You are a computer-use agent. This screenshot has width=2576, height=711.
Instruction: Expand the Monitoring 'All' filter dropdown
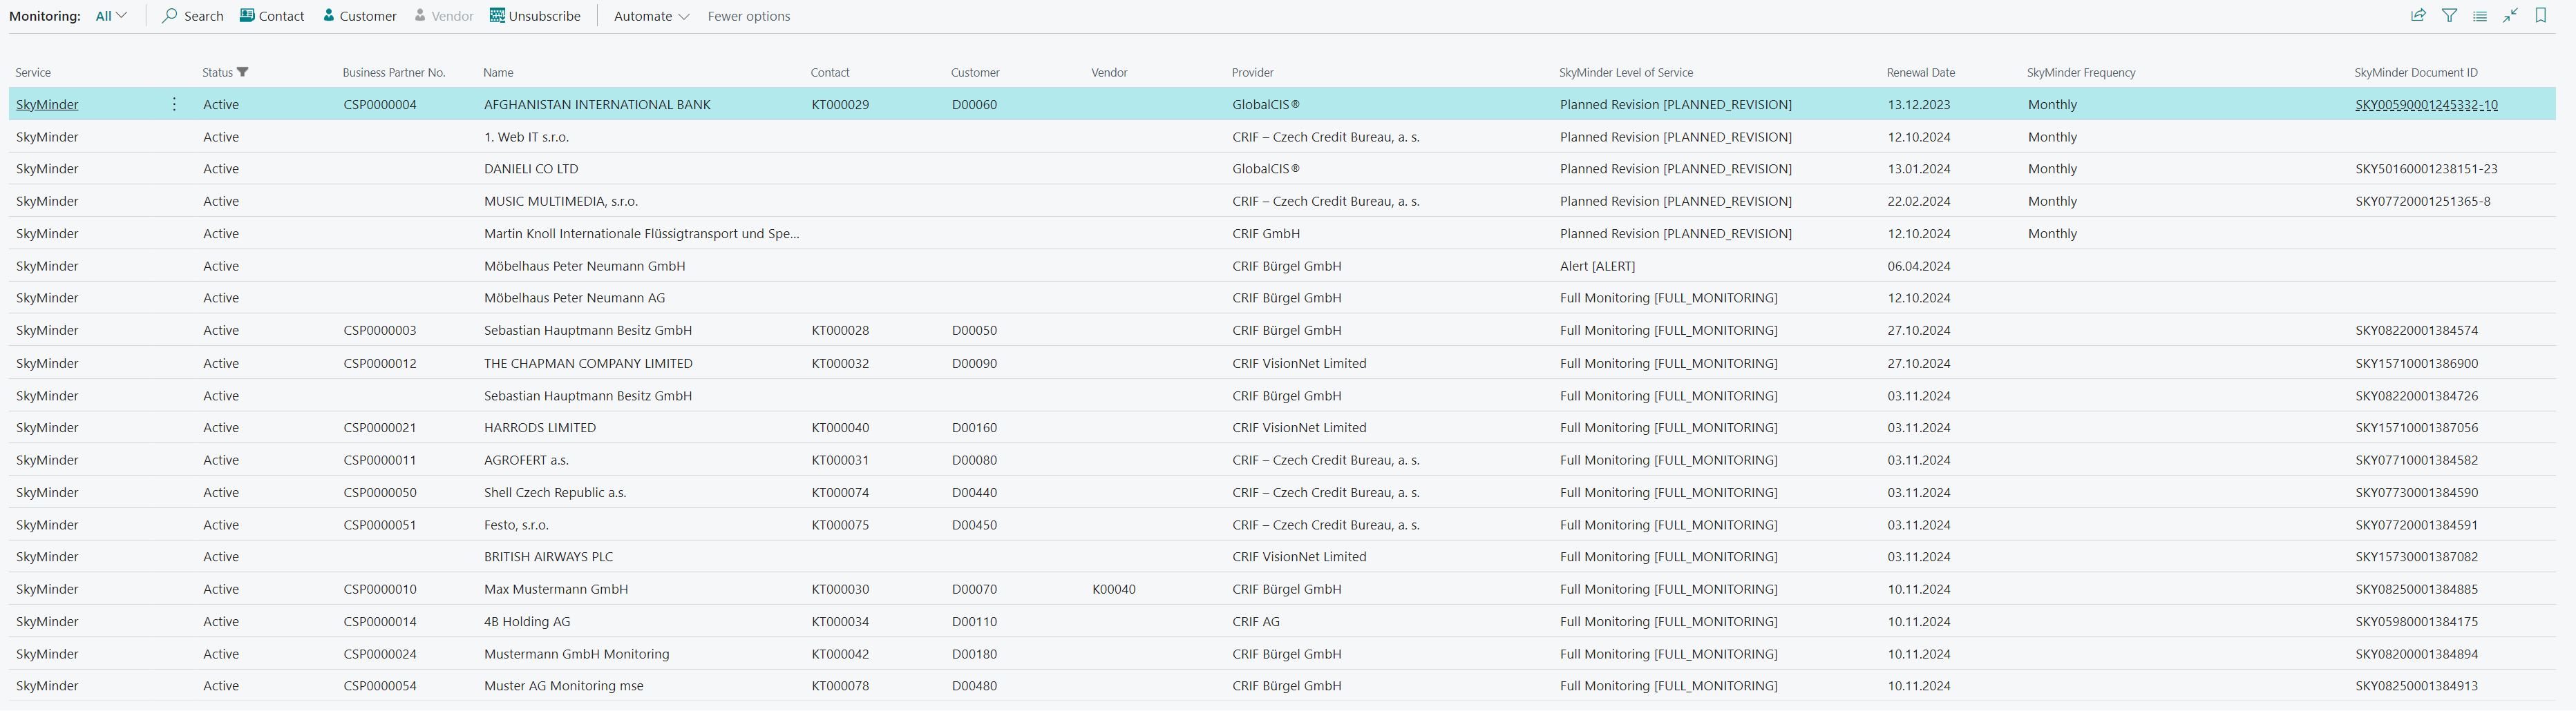click(x=110, y=16)
